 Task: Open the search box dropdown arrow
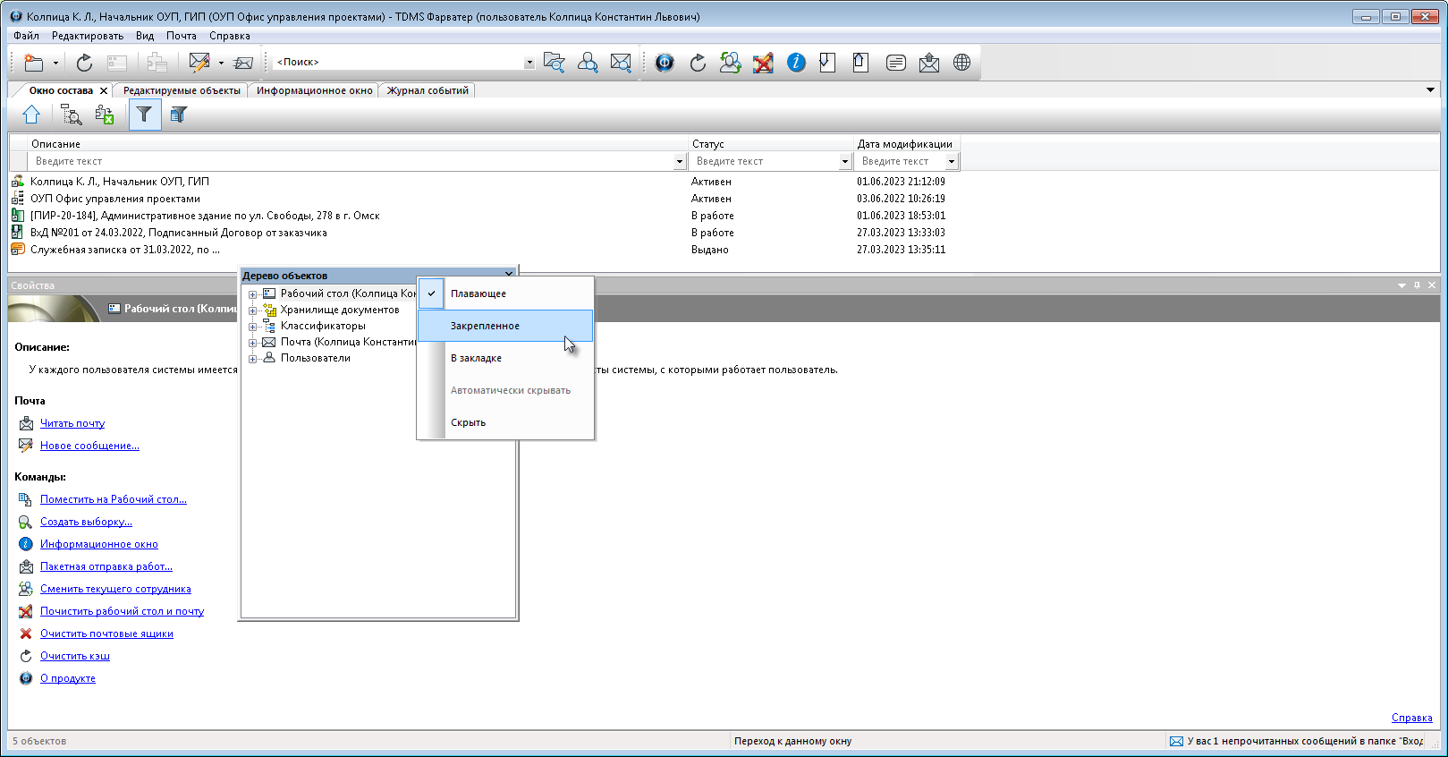[x=529, y=63]
